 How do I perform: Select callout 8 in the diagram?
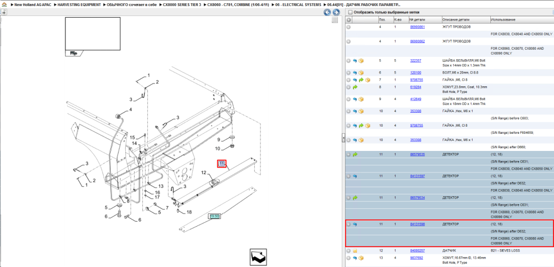point(129,201)
